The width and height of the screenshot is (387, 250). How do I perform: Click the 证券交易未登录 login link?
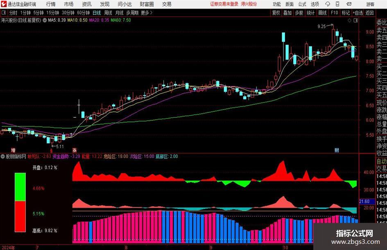pos(224,4)
